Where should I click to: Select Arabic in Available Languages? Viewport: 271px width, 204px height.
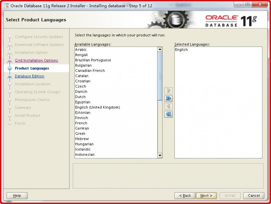point(81,50)
